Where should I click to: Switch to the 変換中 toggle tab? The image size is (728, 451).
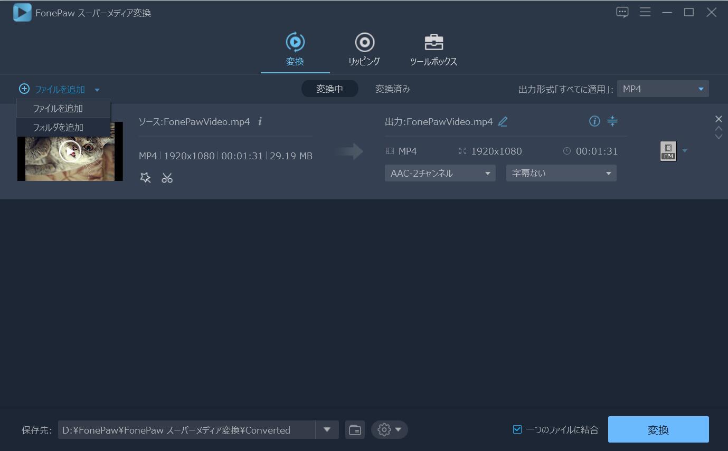point(329,89)
